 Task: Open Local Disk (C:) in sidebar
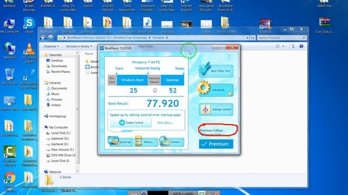point(60,133)
